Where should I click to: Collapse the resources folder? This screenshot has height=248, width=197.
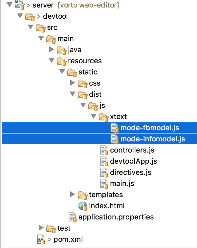[x=52, y=60]
